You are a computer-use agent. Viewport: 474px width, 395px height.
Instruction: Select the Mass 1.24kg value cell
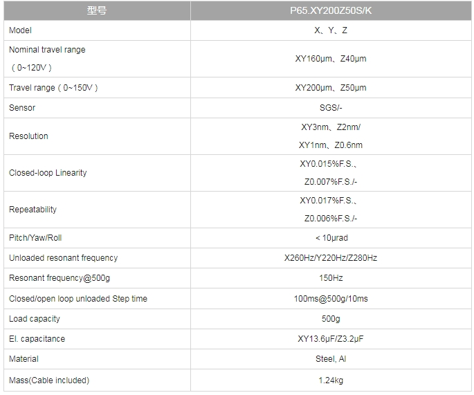(x=331, y=380)
